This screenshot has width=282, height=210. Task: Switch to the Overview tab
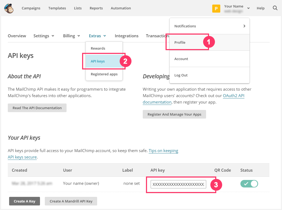click(x=17, y=36)
